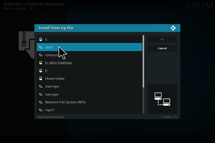Click the drive icon next to D: (MULTIMEDIA)
This screenshot has width=215, height=143.
click(x=41, y=63)
